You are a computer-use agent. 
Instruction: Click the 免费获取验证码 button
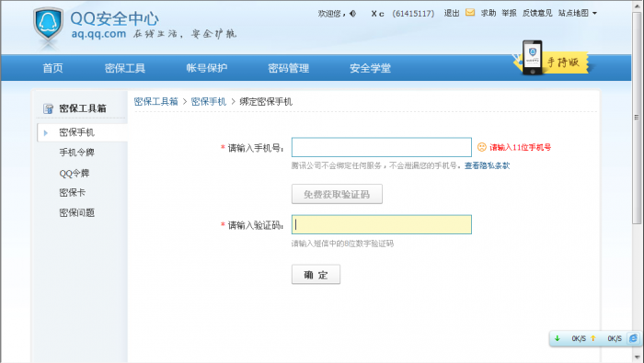(337, 194)
